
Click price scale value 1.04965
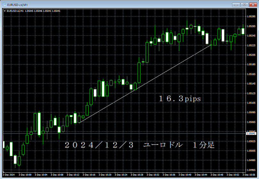pos(251,170)
